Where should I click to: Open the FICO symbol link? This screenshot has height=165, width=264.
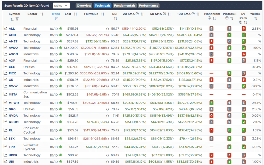(12, 73)
